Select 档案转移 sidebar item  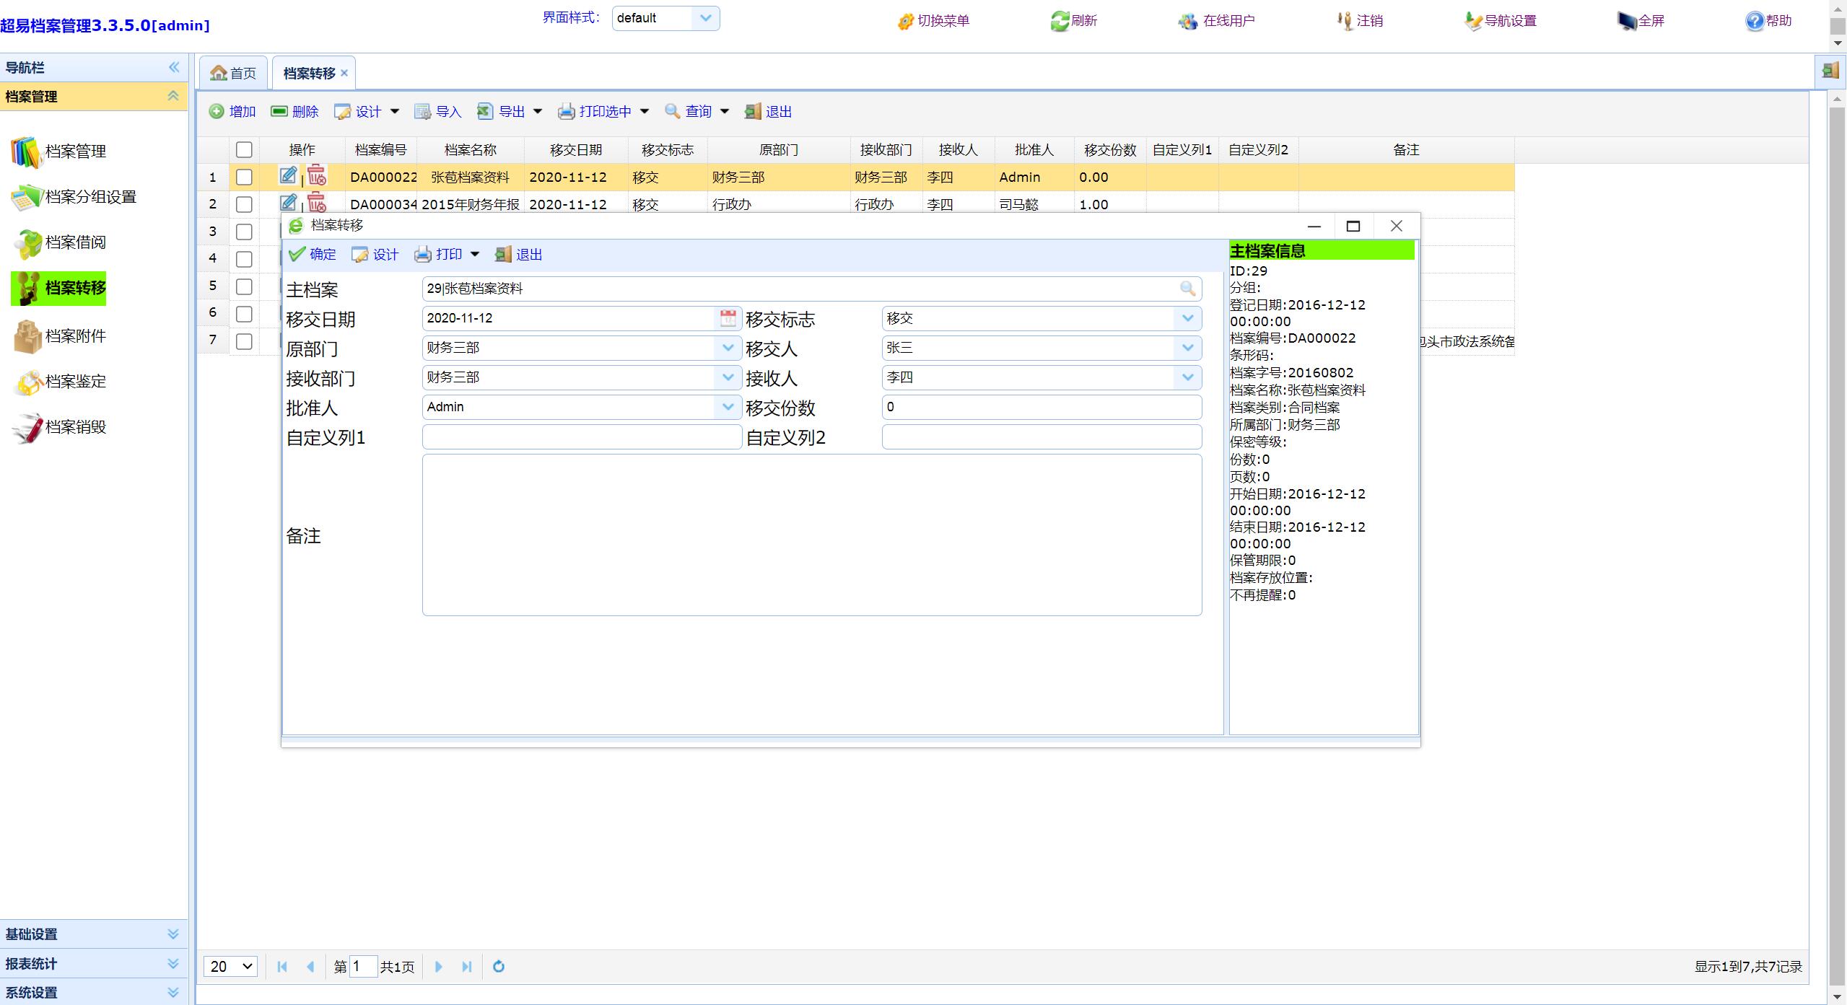point(59,288)
